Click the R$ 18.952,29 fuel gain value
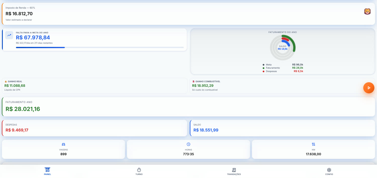The height and width of the screenshot is (178, 377). (x=203, y=85)
